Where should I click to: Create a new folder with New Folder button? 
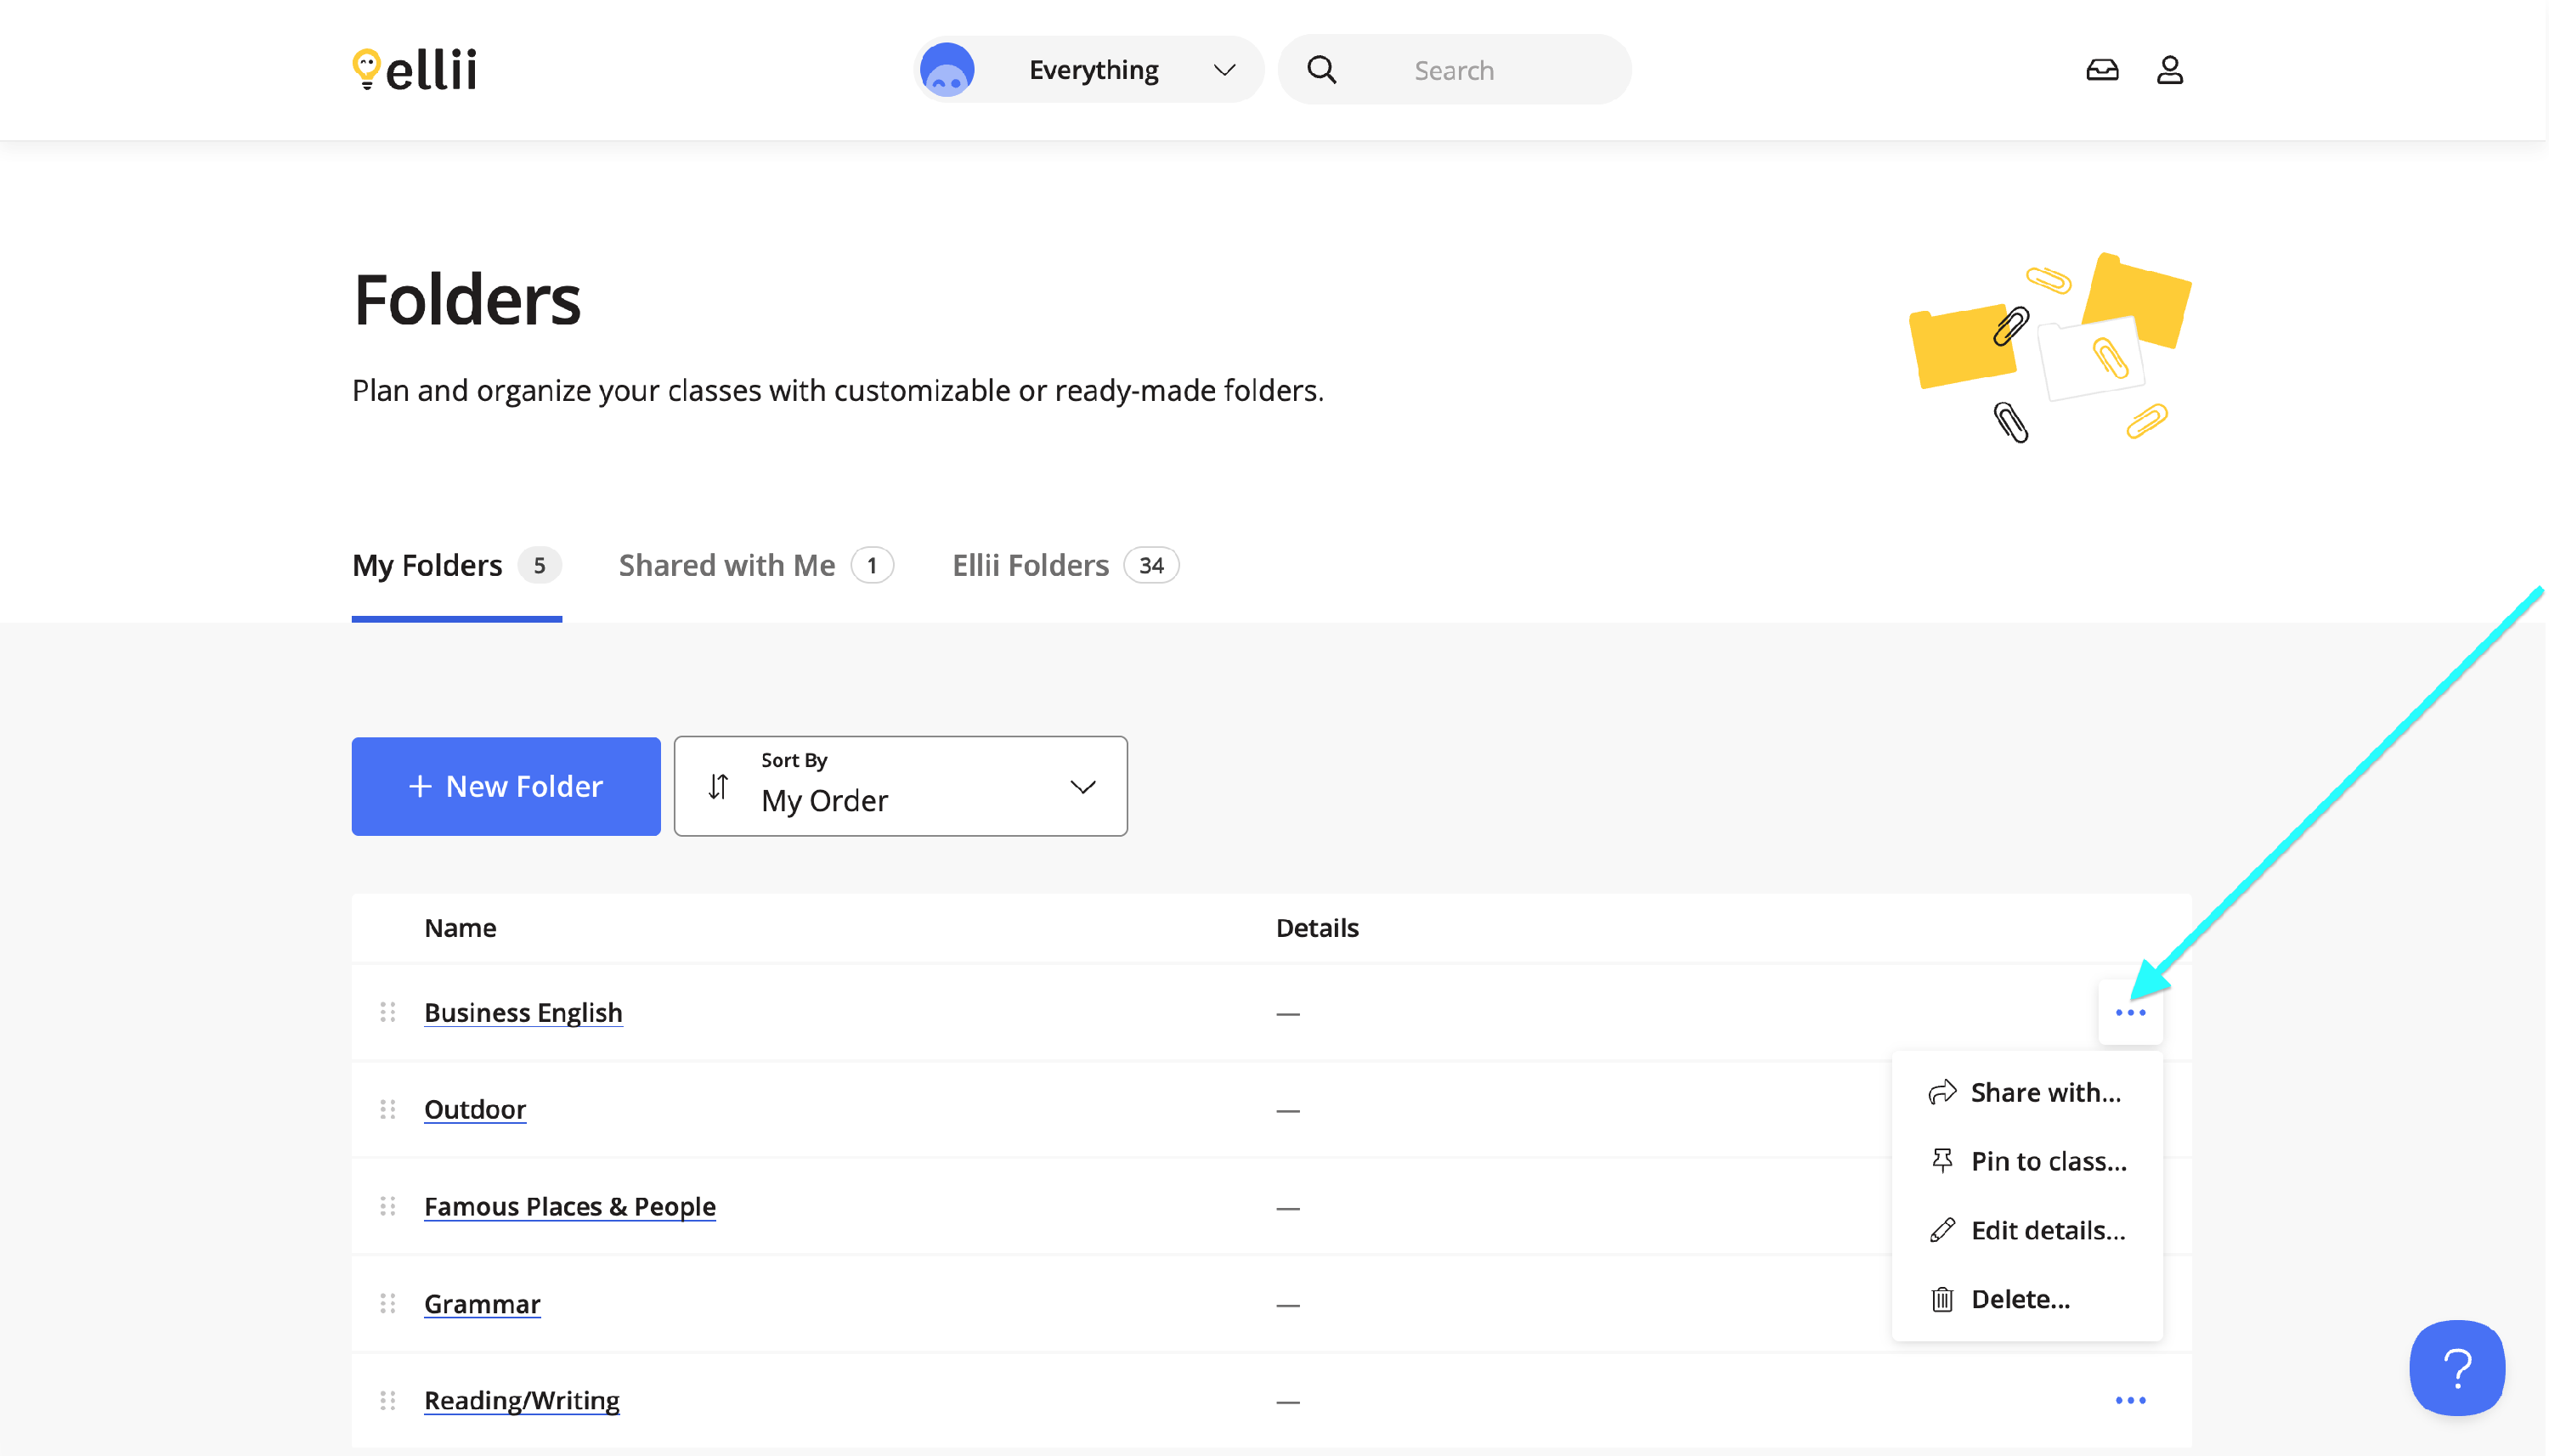click(x=505, y=786)
